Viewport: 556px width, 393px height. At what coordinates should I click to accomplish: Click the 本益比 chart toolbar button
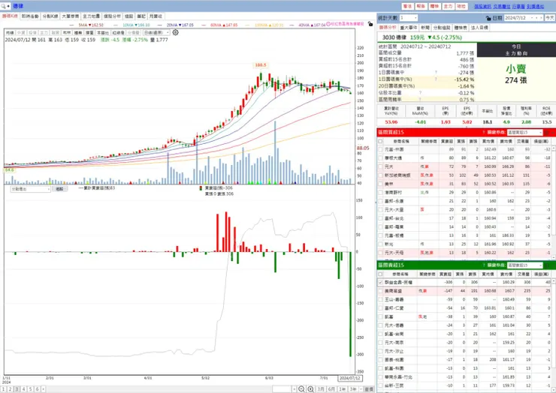pyautogui.click(x=103, y=32)
